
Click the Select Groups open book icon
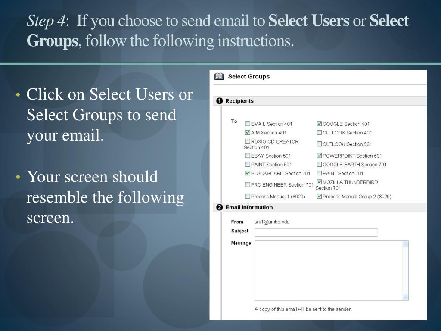pos(219,76)
